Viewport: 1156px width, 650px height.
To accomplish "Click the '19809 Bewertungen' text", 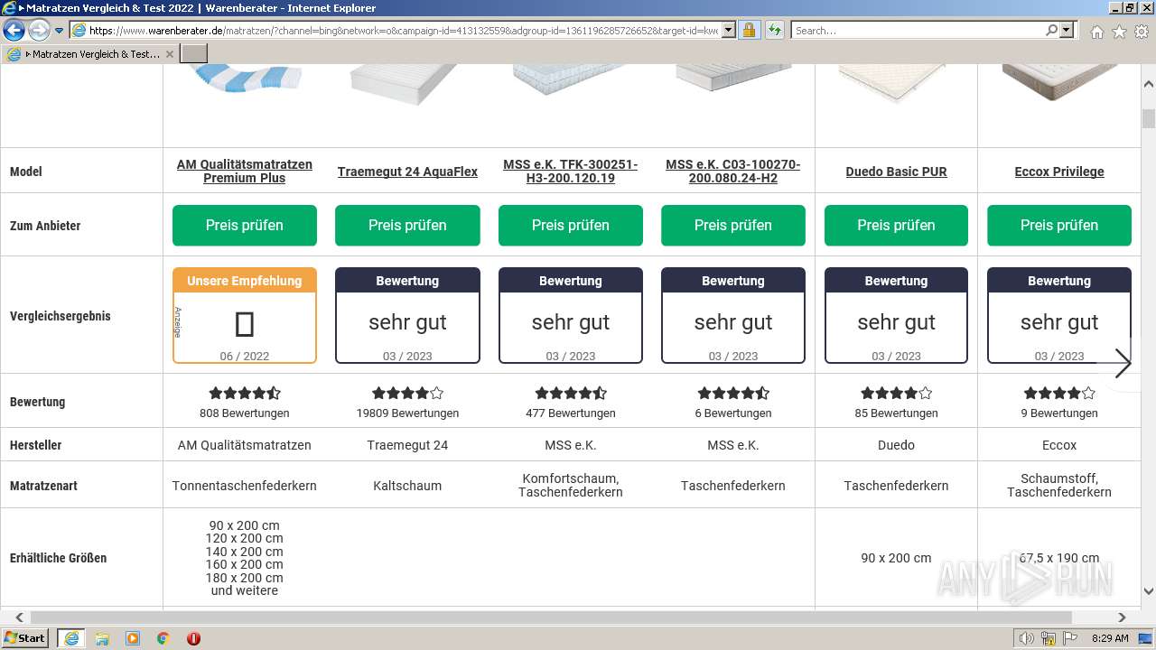I will click(407, 413).
